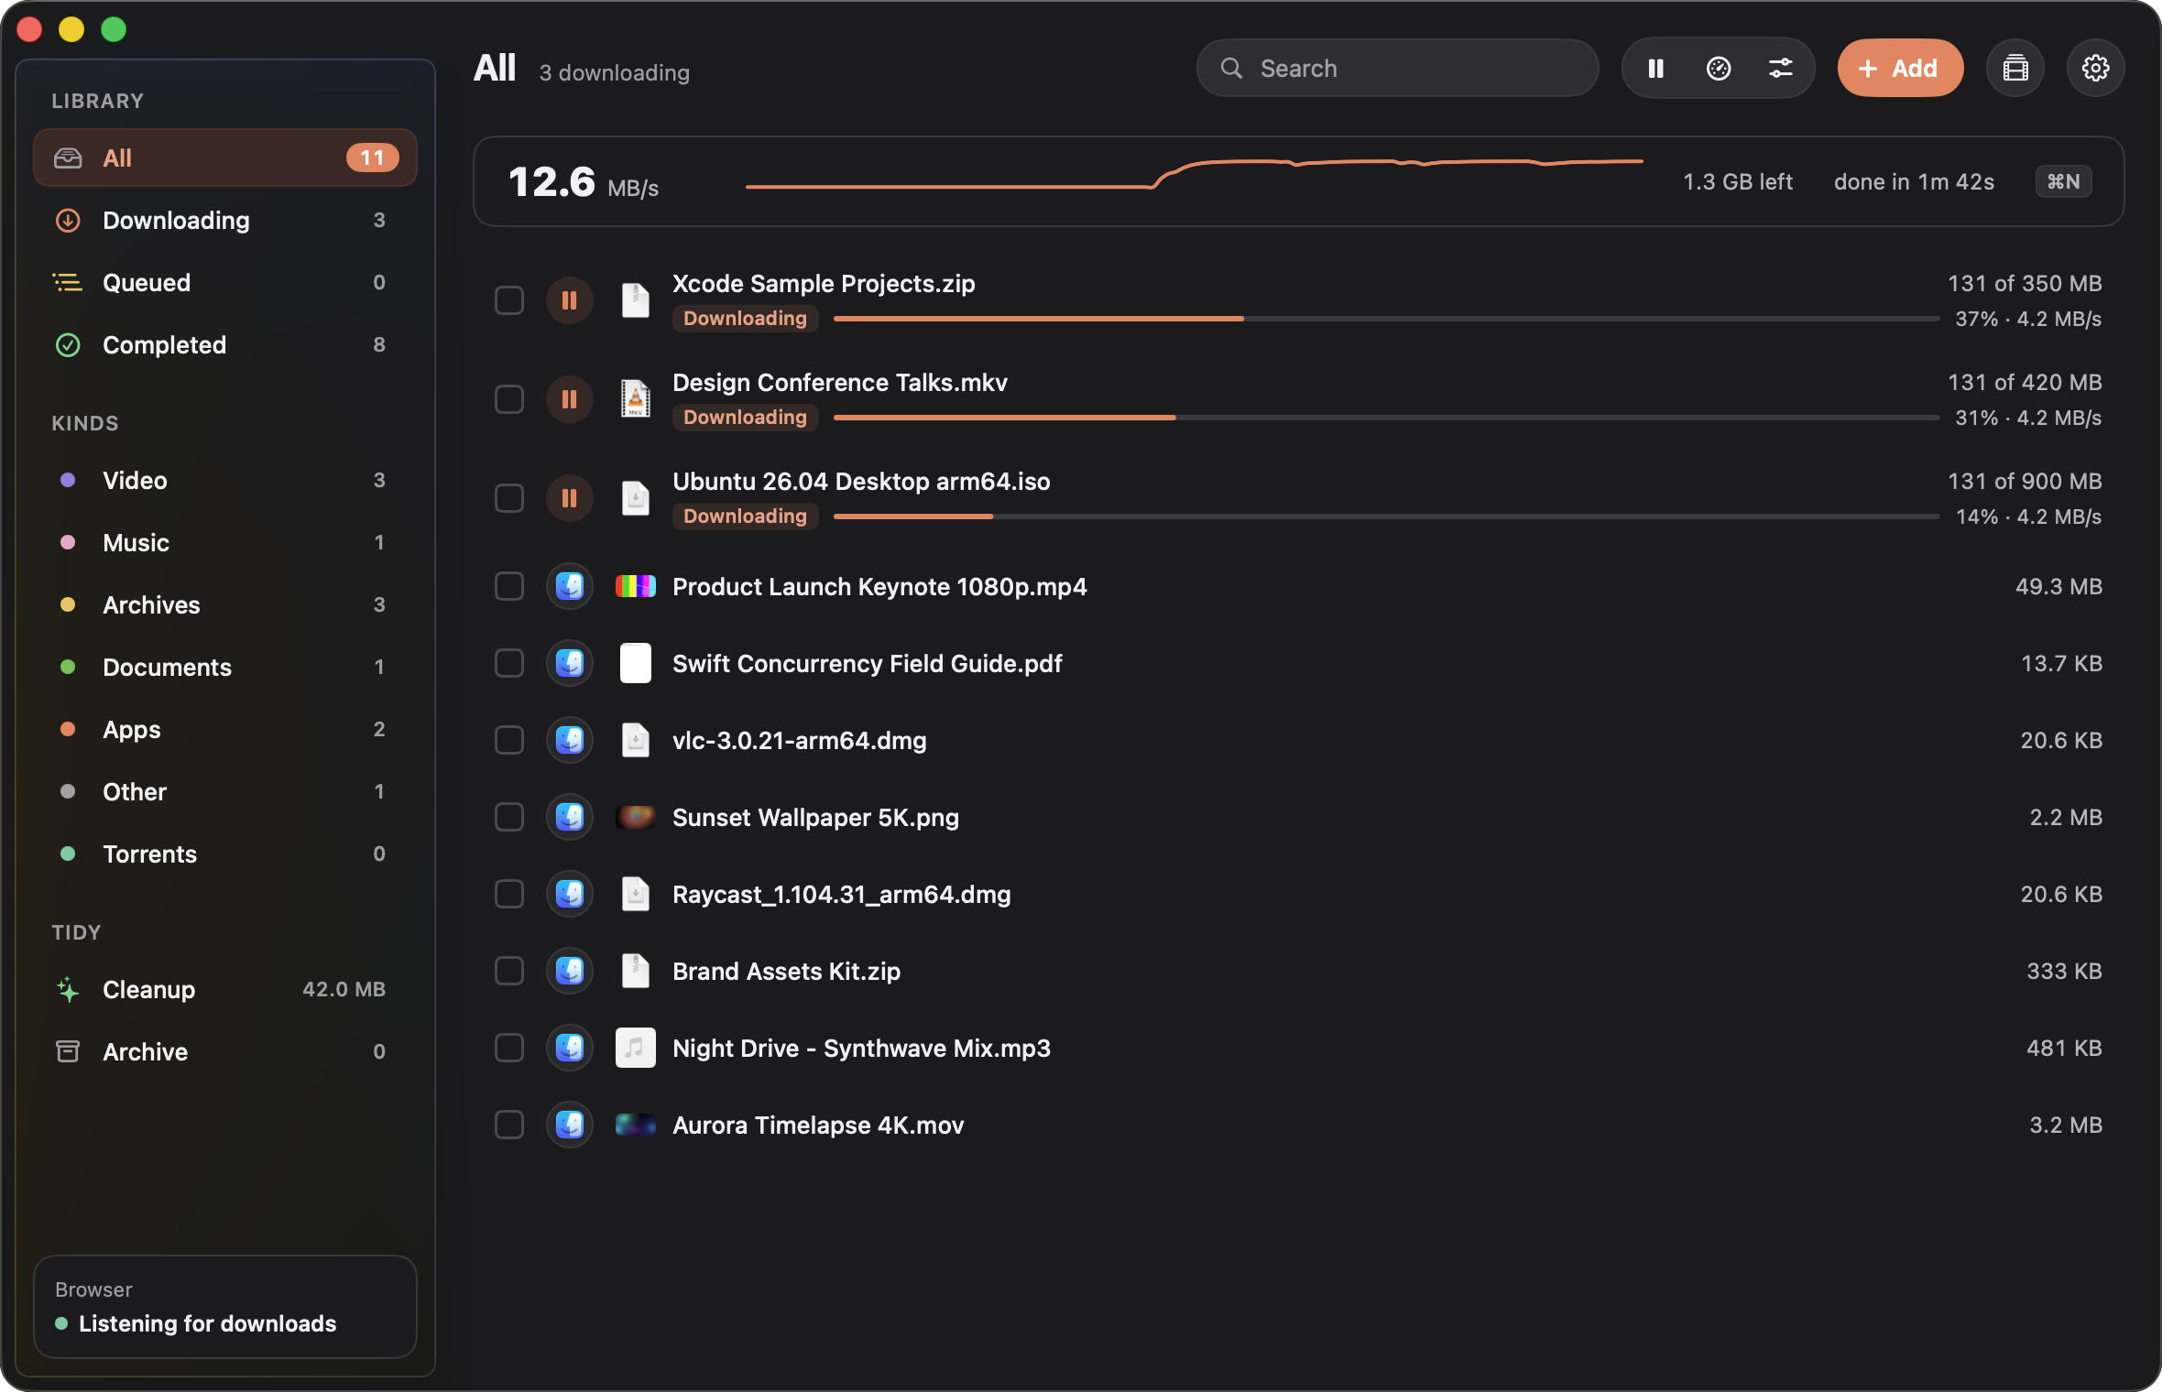Show Sunset Wallpaper 5K.png in Finder
Viewport: 2162px width, 1392px height.
(570, 817)
